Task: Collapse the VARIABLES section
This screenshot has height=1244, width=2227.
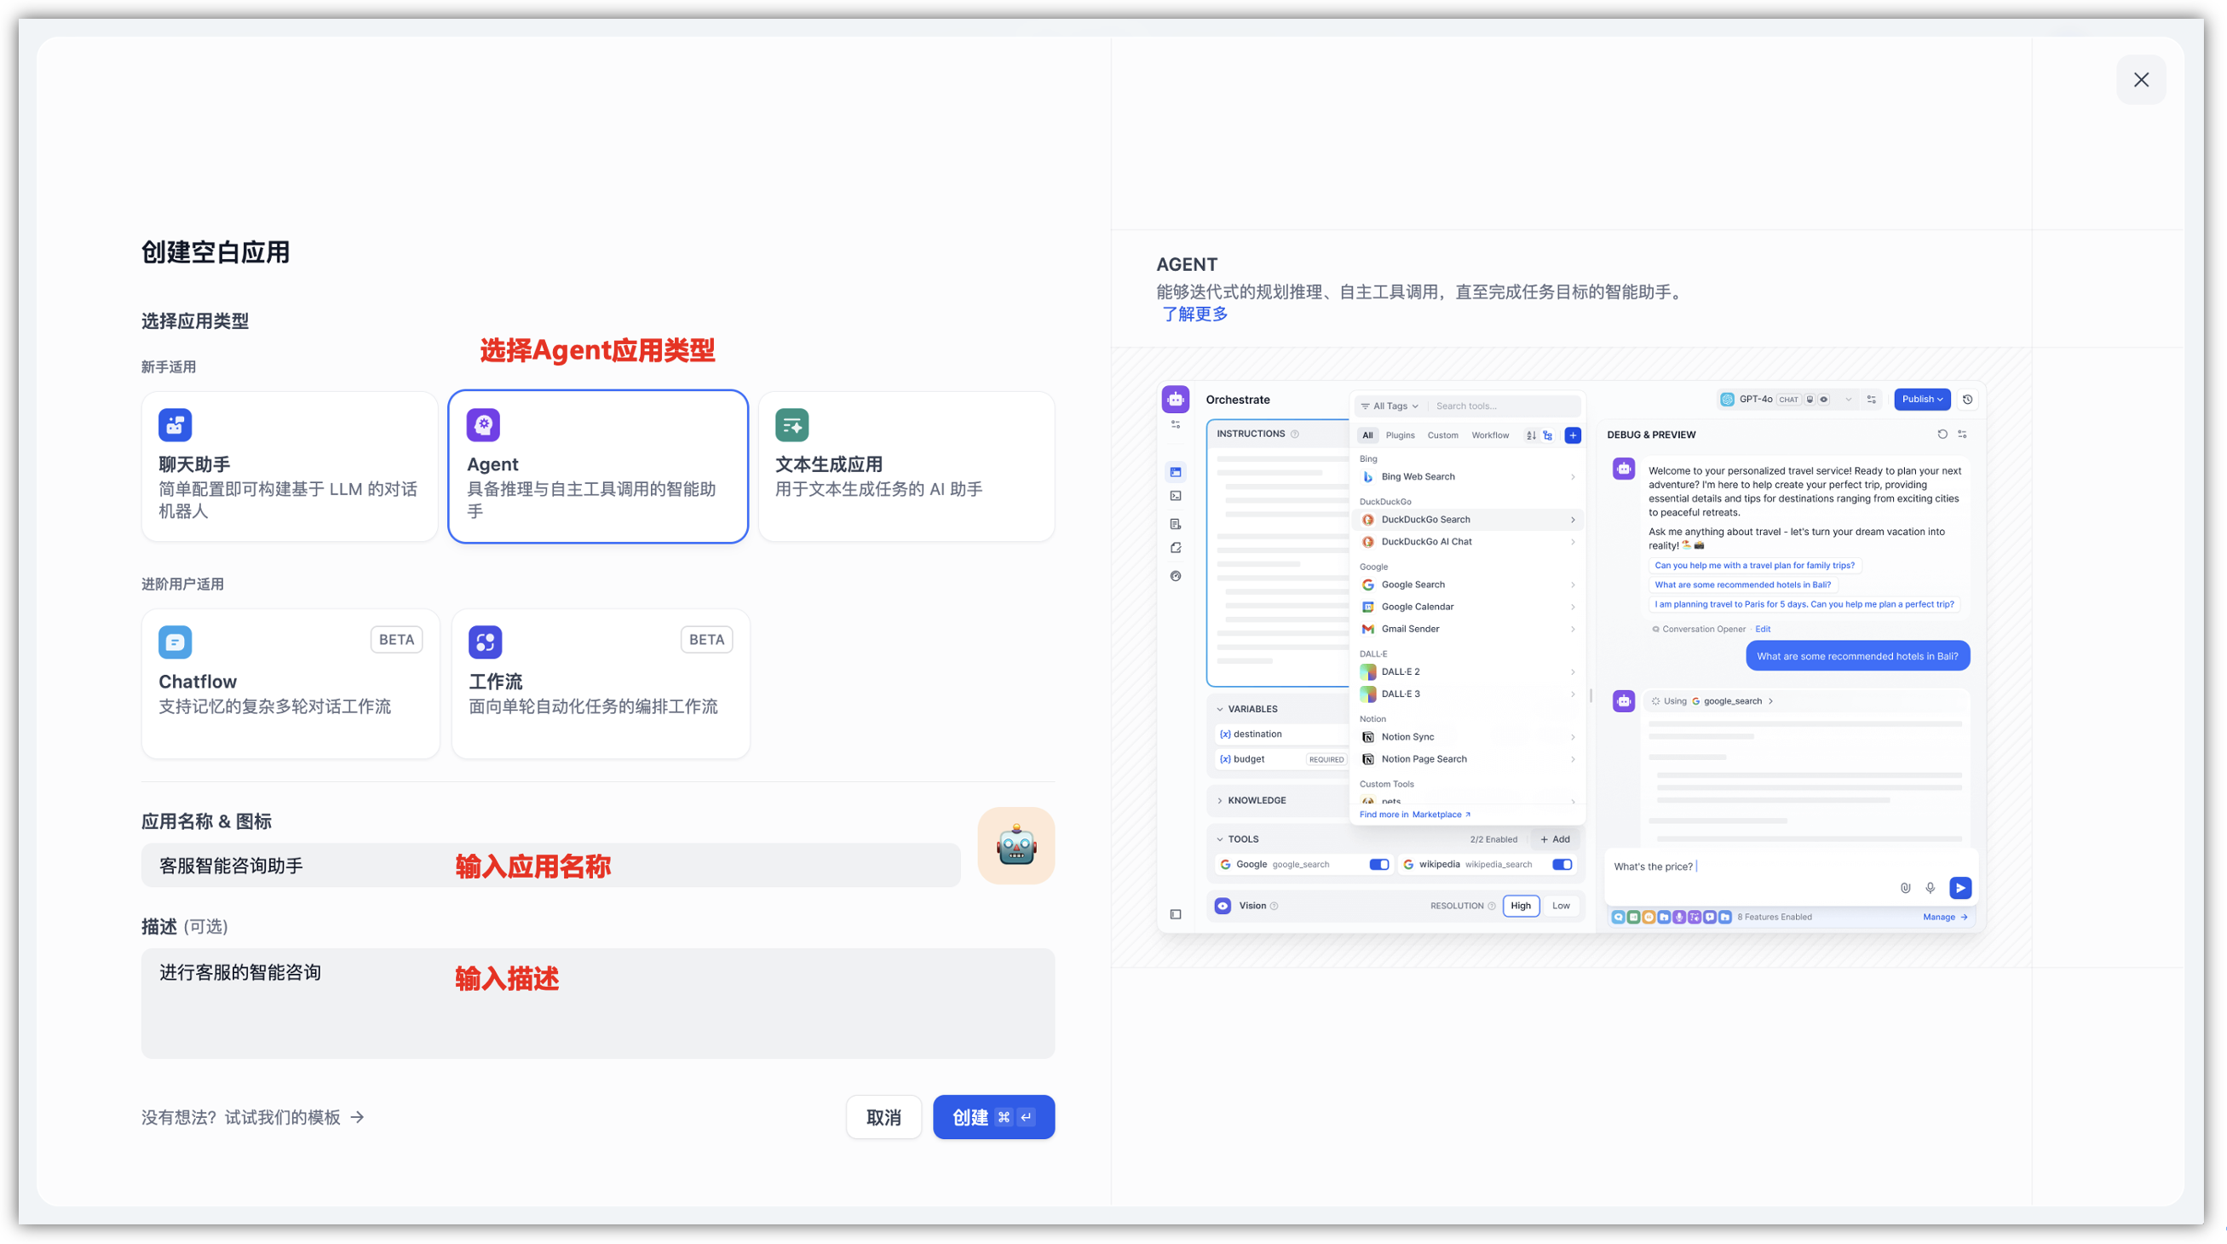Action: tap(1221, 709)
